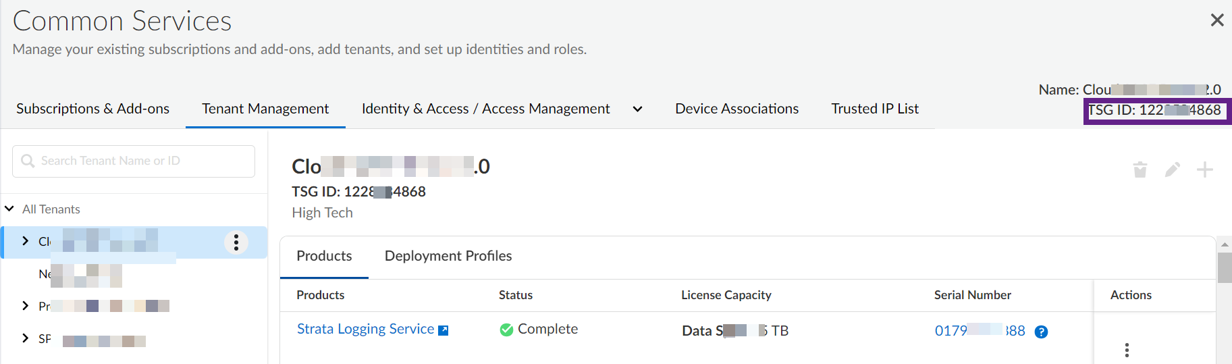Expand the tenant starting with SF

click(26, 338)
